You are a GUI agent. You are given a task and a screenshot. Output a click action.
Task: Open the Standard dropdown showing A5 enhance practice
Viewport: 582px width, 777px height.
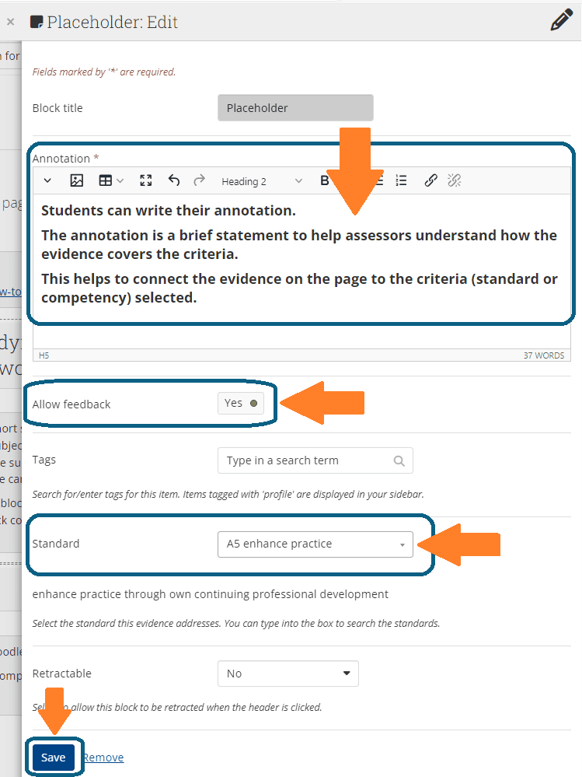click(315, 544)
